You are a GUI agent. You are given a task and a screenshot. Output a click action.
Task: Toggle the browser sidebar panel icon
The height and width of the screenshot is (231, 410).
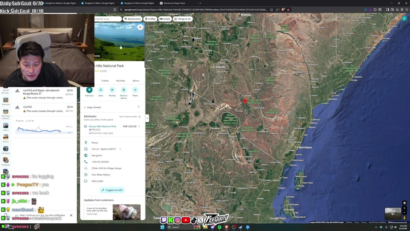pos(387,10)
